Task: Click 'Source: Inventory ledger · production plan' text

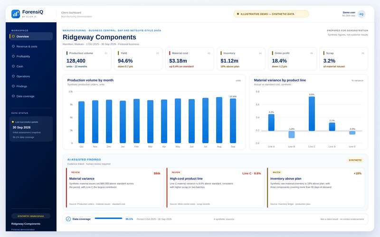Action: point(290,204)
